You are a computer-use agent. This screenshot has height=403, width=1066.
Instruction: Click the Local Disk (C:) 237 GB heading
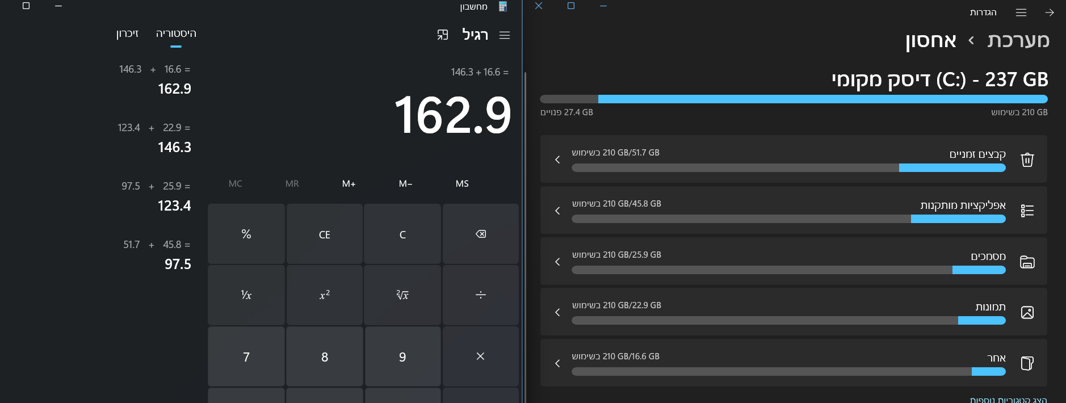pos(940,79)
